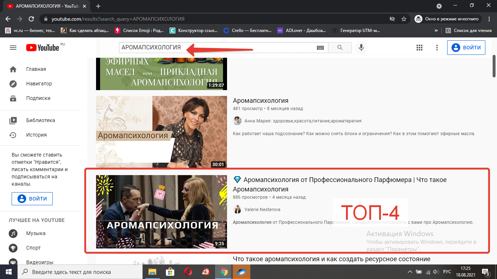The image size is (497, 279).
Task: Open the Windows Start menu
Action: (8, 272)
